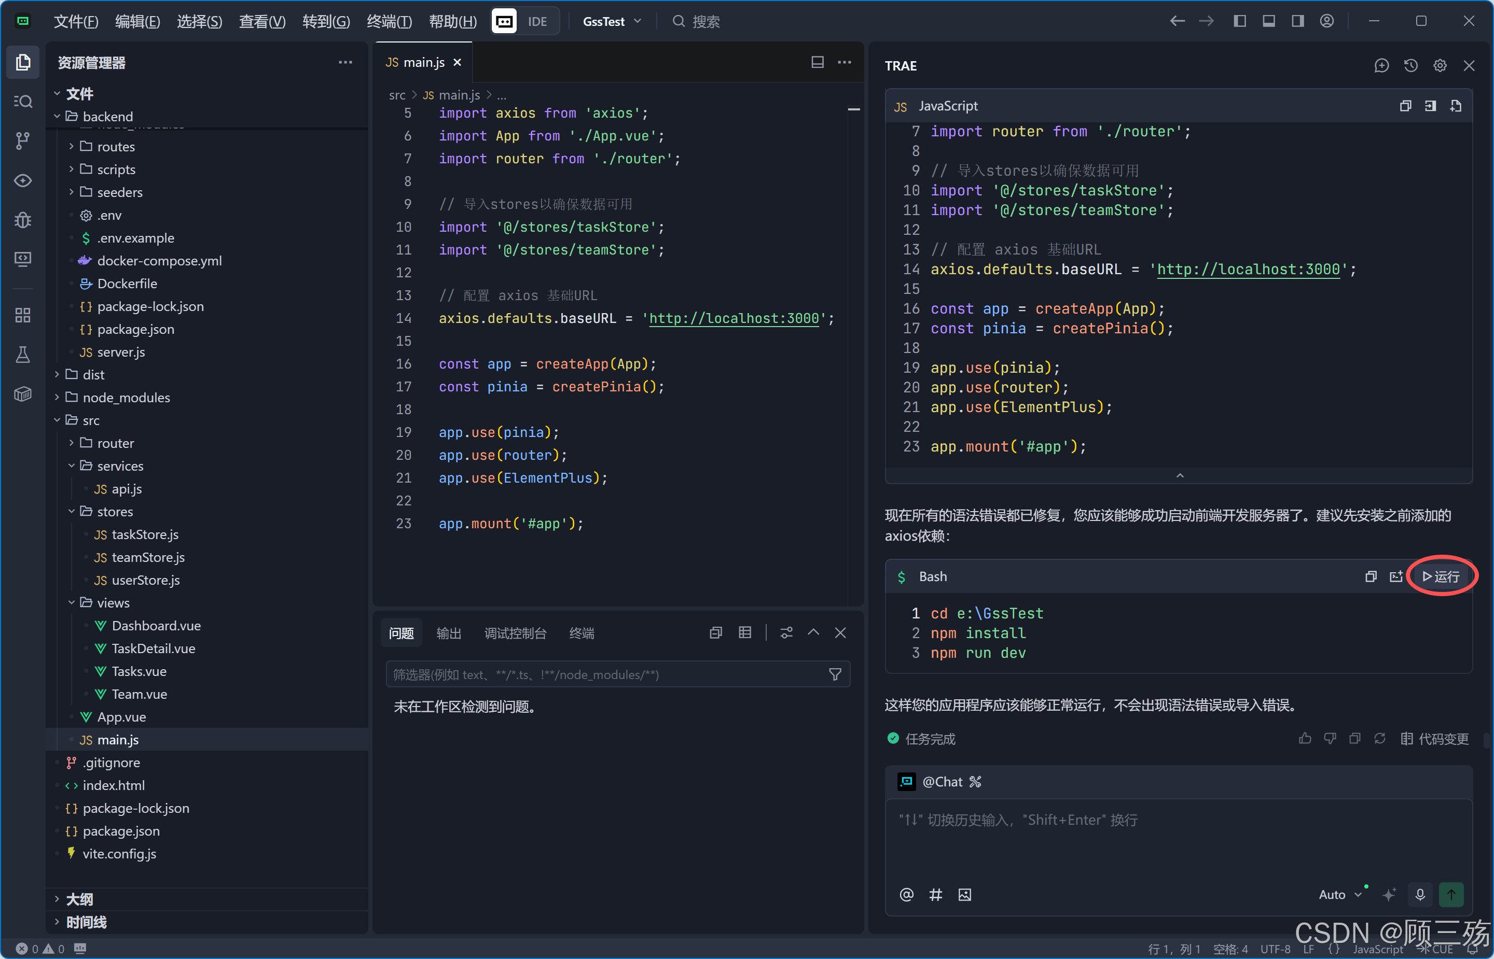Open teamStore.js in file tree
This screenshot has height=959, width=1494.
click(148, 557)
